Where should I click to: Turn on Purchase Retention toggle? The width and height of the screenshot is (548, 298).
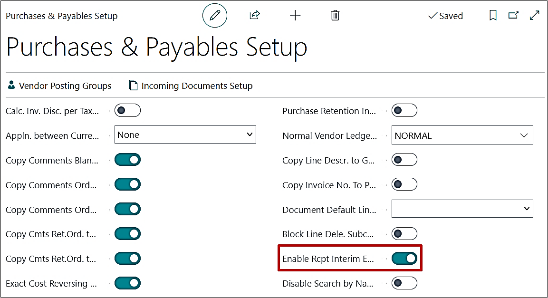click(404, 111)
